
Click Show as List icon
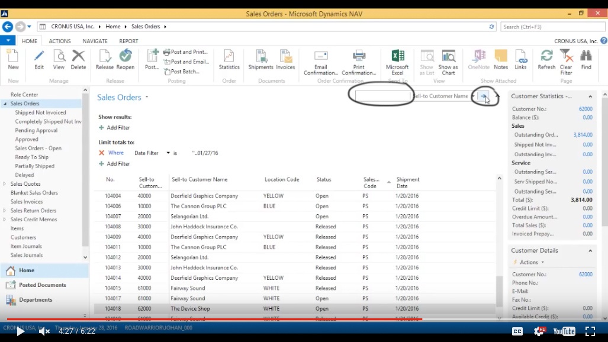pos(426,62)
